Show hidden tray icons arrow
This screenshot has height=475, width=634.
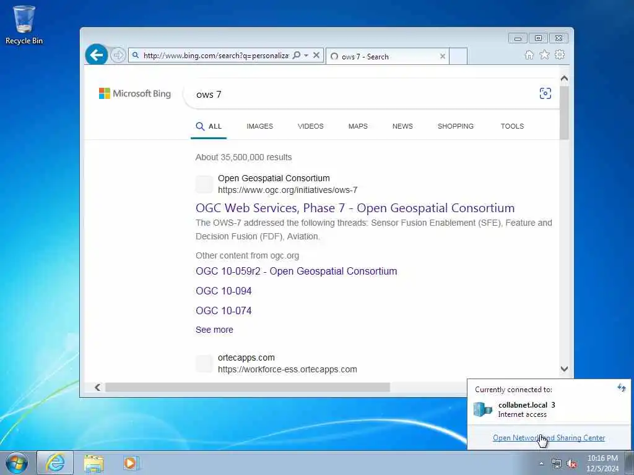[541, 463]
